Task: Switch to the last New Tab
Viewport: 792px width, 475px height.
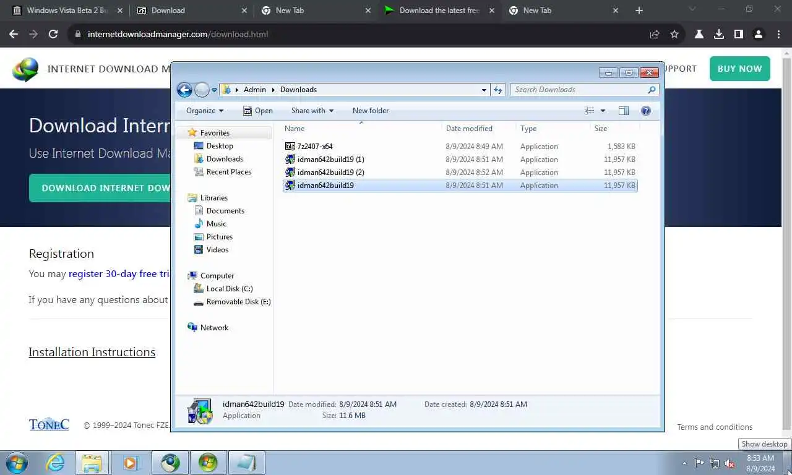Action: point(562,11)
